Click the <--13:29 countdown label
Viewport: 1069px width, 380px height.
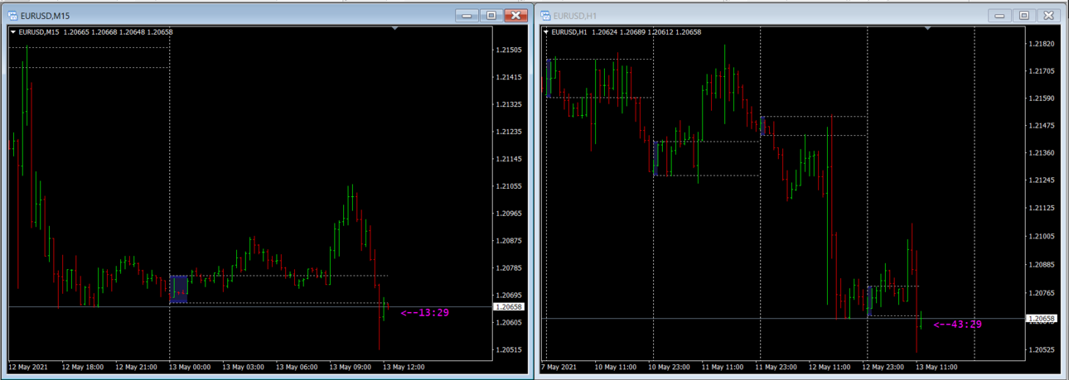(425, 313)
